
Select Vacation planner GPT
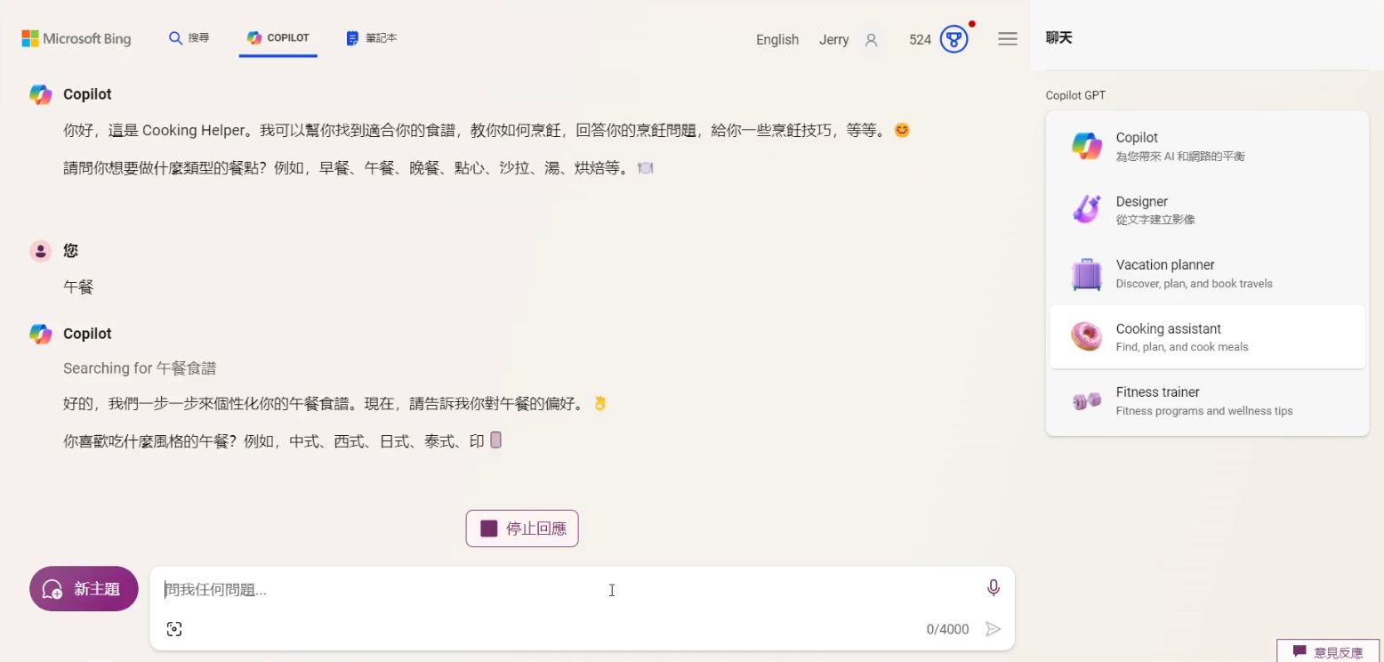point(1207,273)
